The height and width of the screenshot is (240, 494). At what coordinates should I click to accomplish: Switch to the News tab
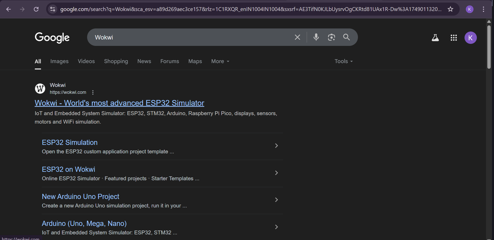(x=144, y=61)
